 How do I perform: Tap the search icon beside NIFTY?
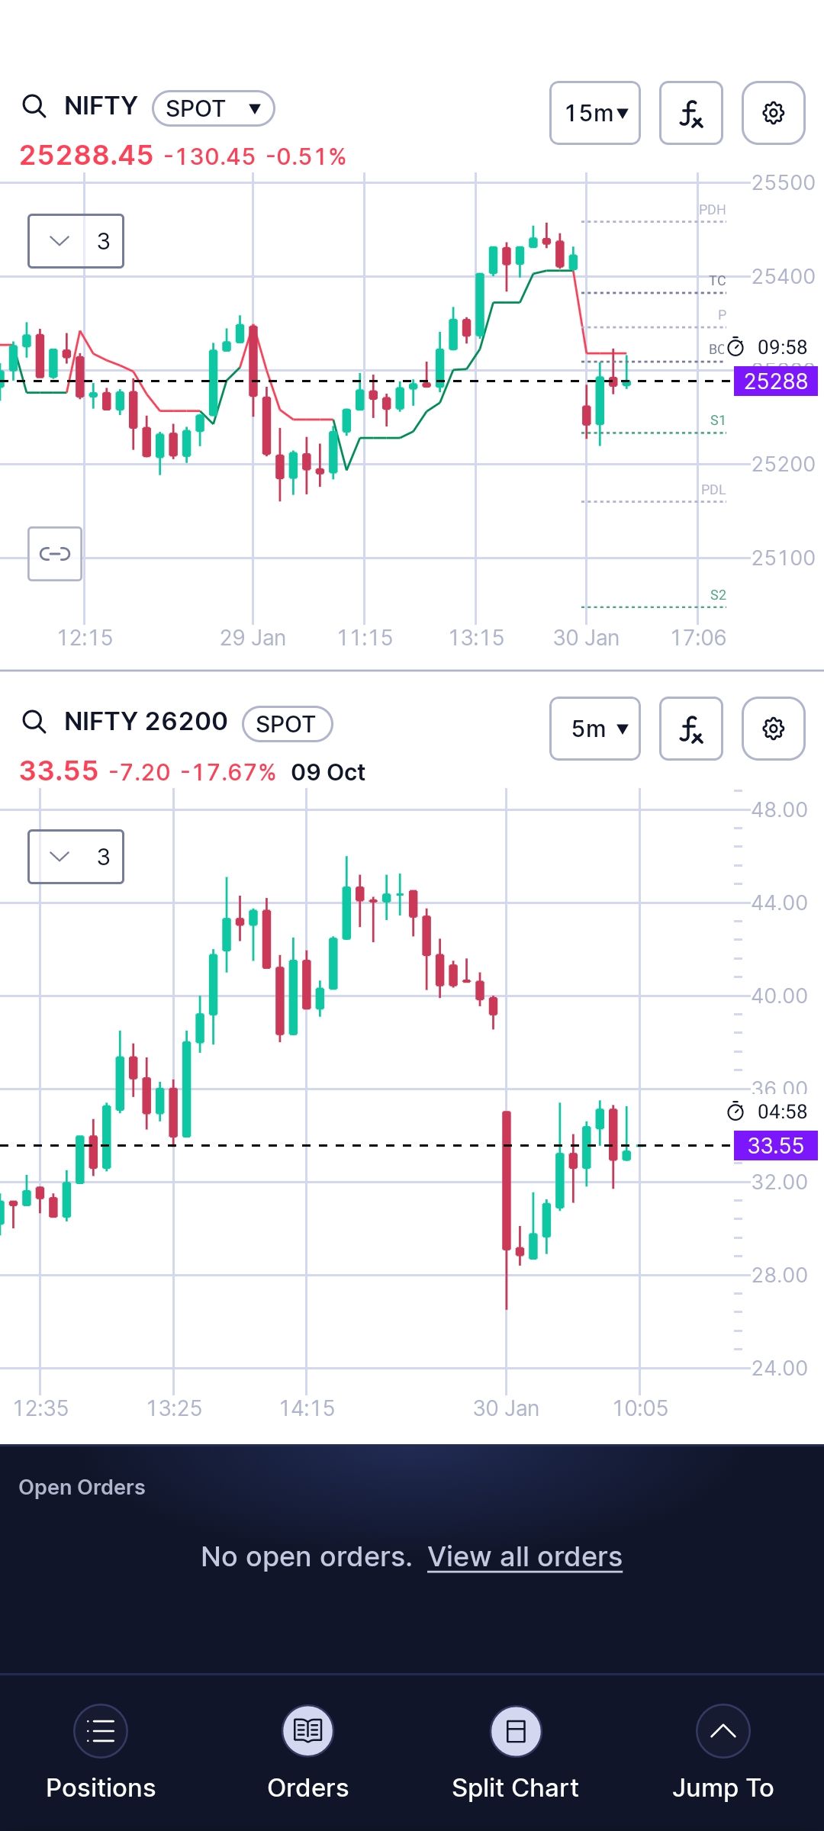pos(34,106)
